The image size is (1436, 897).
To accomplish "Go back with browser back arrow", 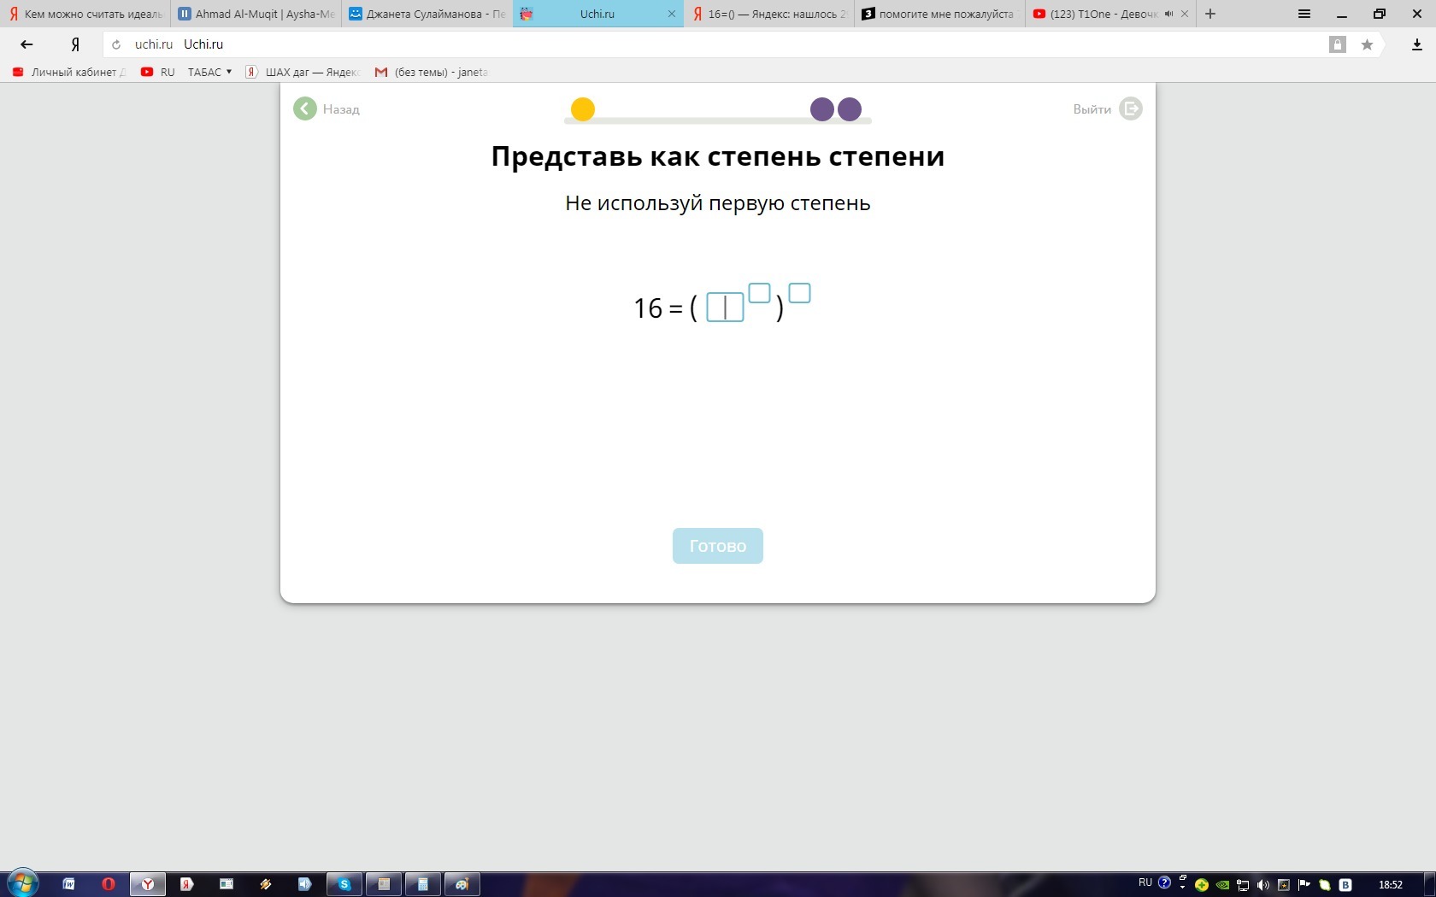I will [26, 44].
